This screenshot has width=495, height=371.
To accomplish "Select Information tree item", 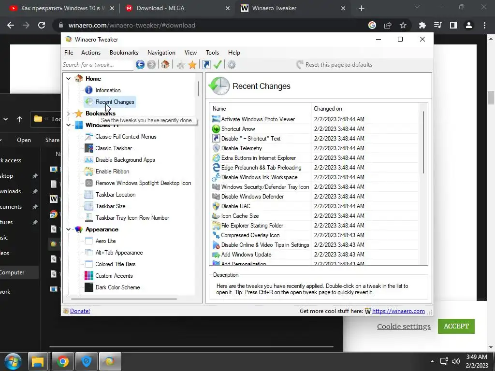I will [x=108, y=90].
